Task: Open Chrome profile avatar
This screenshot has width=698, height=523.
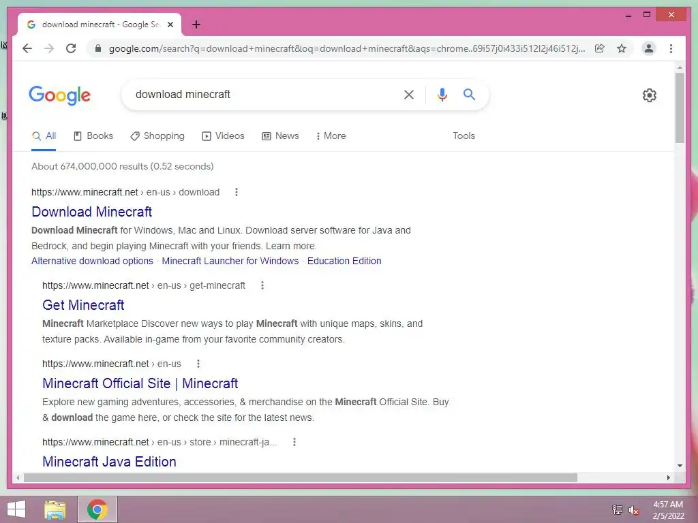Action: click(x=649, y=48)
